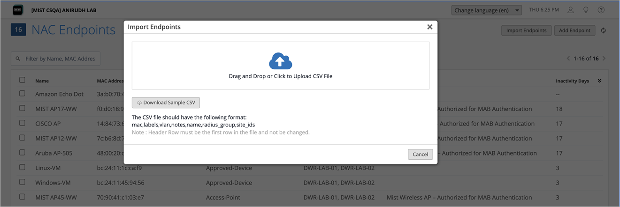This screenshot has width=620, height=207.
Task: Close the Import Endpoints dialog
Action: pyautogui.click(x=429, y=27)
